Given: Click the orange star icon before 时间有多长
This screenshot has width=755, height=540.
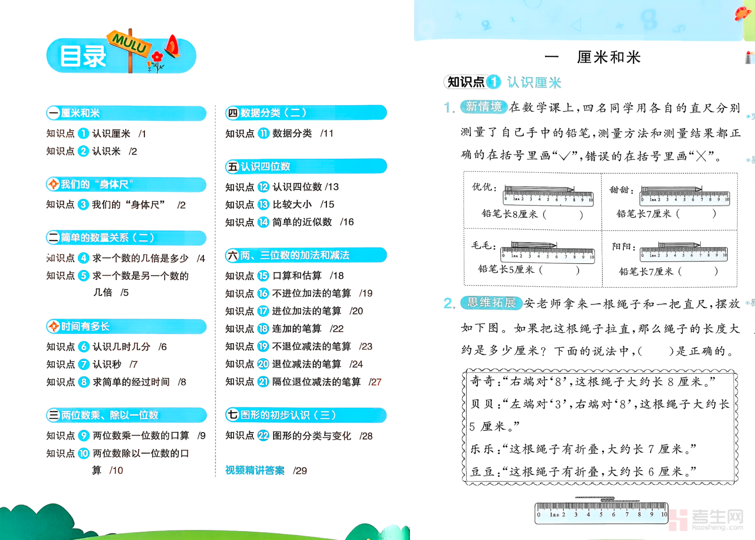Looking at the screenshot, I should 53,326.
